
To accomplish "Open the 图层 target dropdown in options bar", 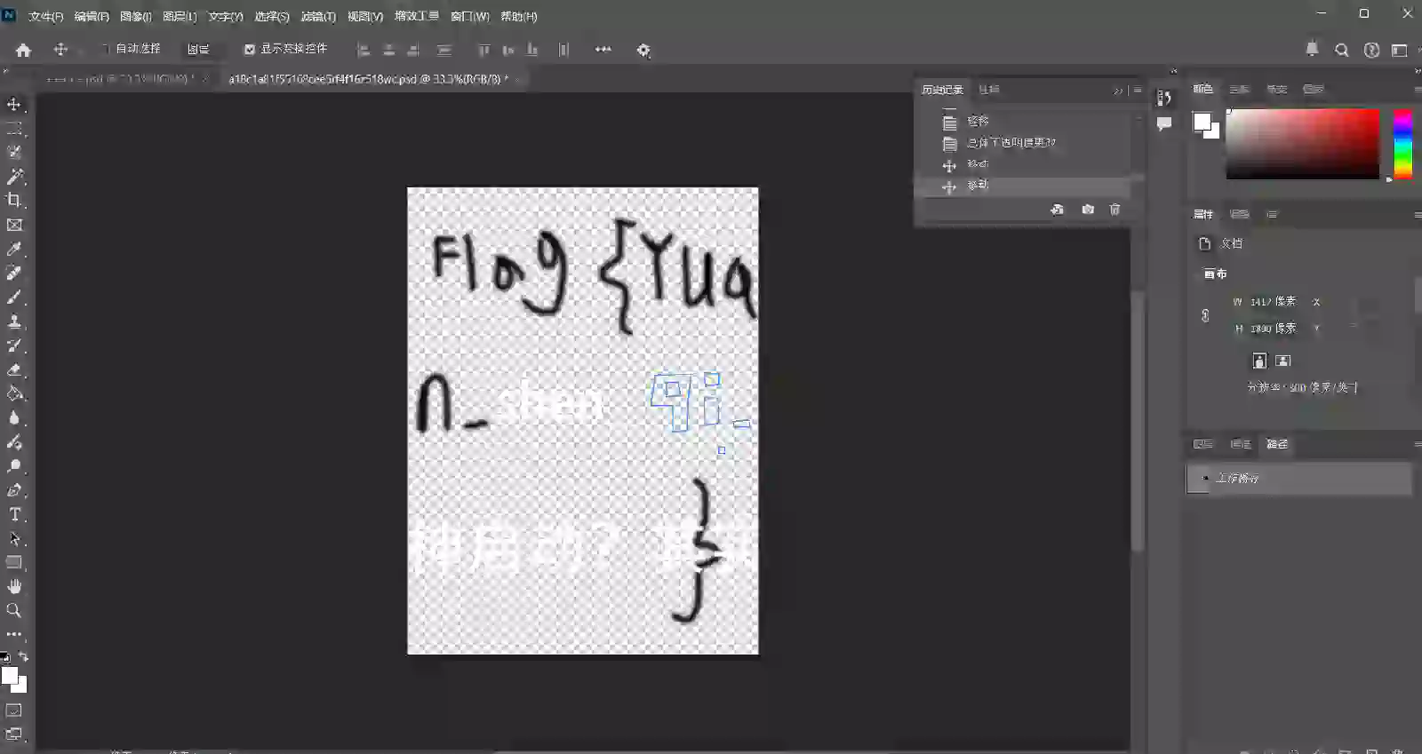I will 199,50.
